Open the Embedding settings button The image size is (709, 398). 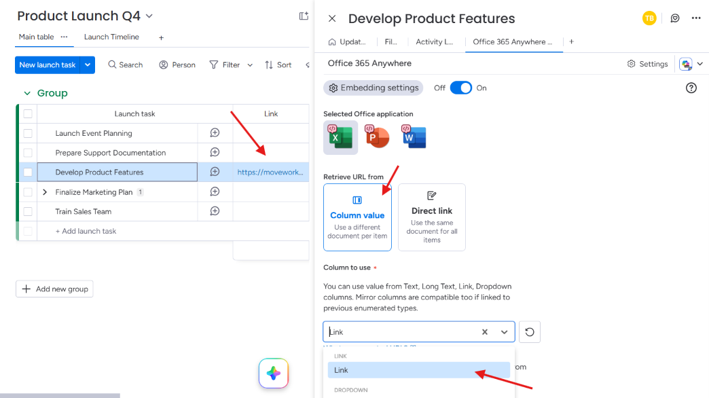374,88
